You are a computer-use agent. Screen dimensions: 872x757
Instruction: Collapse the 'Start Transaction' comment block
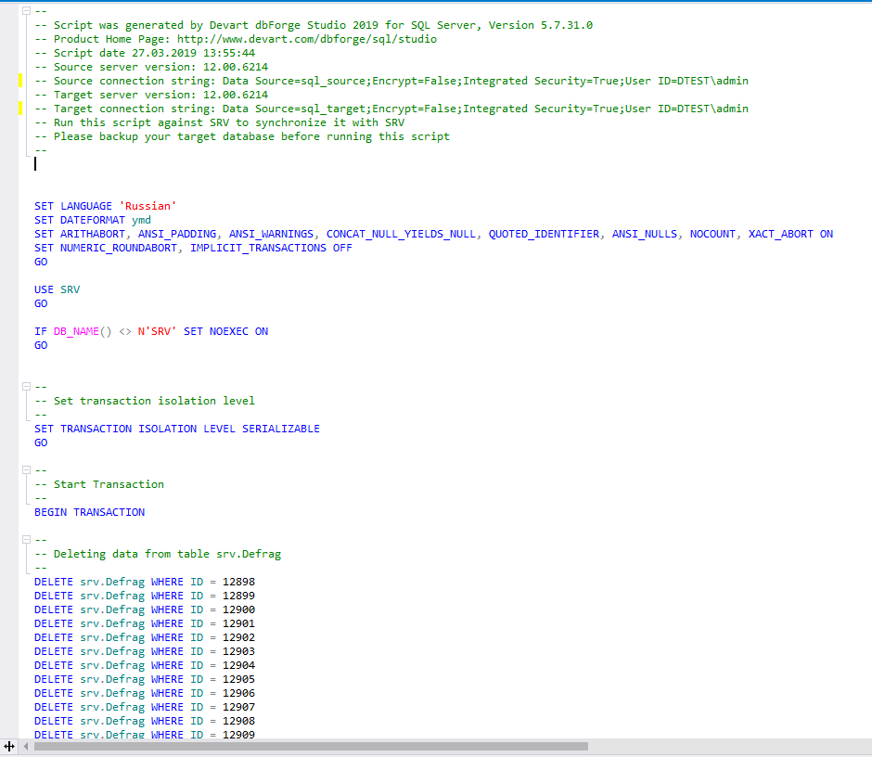[x=26, y=470]
